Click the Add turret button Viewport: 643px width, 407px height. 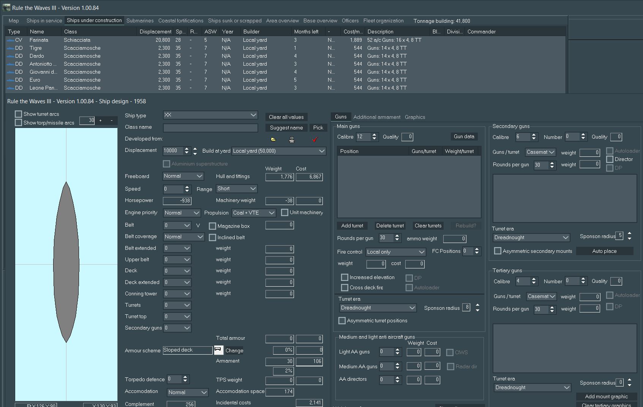coord(352,226)
